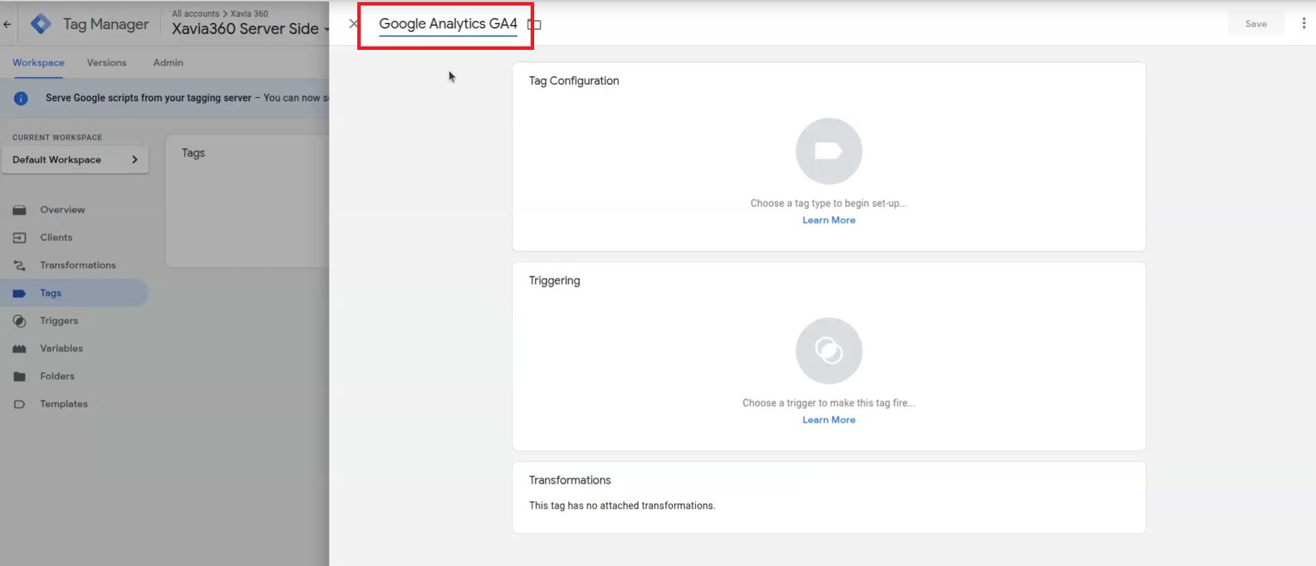This screenshot has width=1316, height=566.
Task: Open the three-dot more options menu
Action: tap(1304, 24)
